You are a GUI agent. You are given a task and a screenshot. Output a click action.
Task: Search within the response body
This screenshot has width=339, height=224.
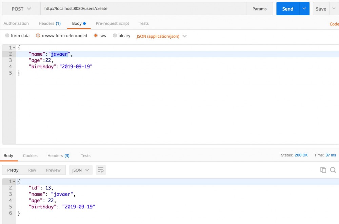[x=333, y=170]
